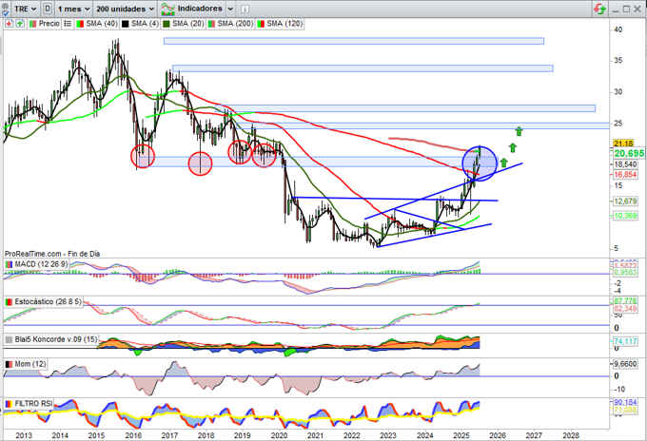Click the black SMA (4) color swatch

tap(125, 24)
